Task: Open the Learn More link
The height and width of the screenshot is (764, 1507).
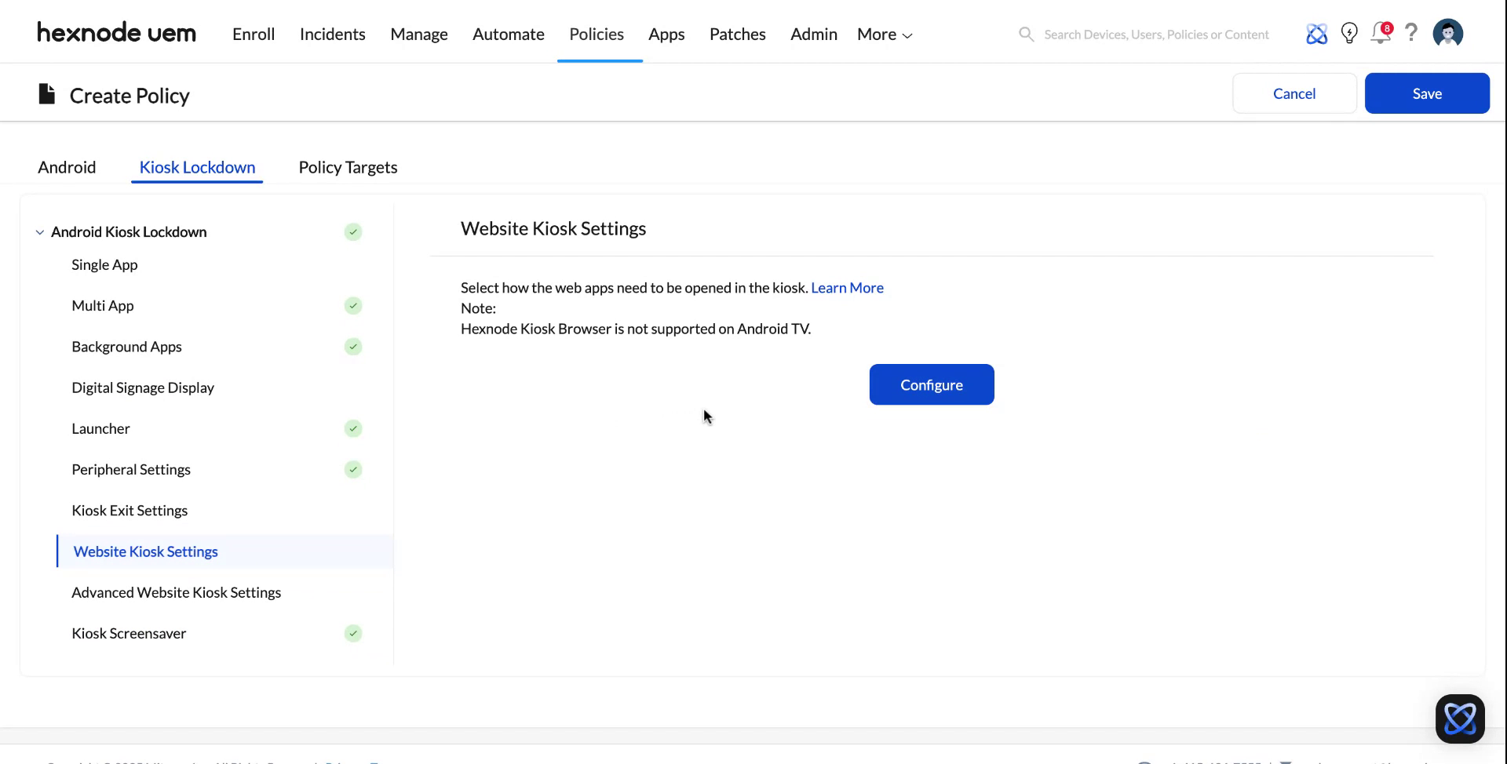Action: (x=847, y=288)
